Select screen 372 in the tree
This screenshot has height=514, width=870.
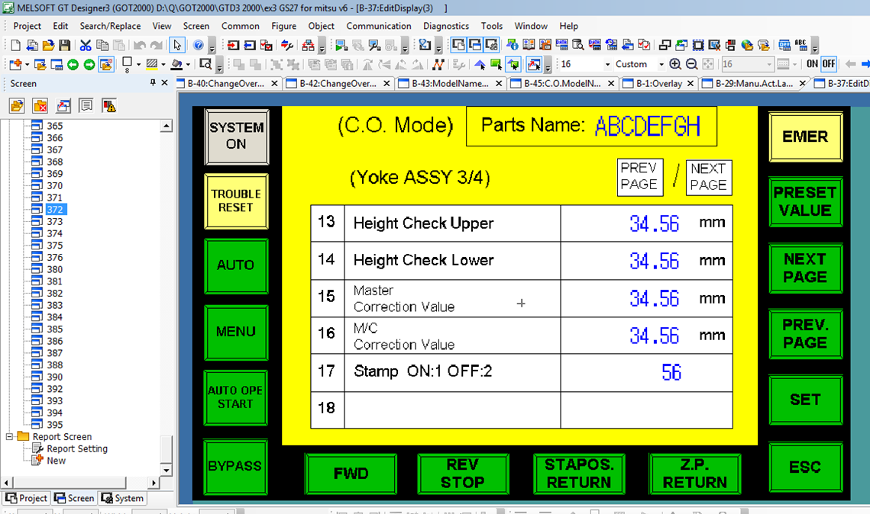tap(54, 210)
